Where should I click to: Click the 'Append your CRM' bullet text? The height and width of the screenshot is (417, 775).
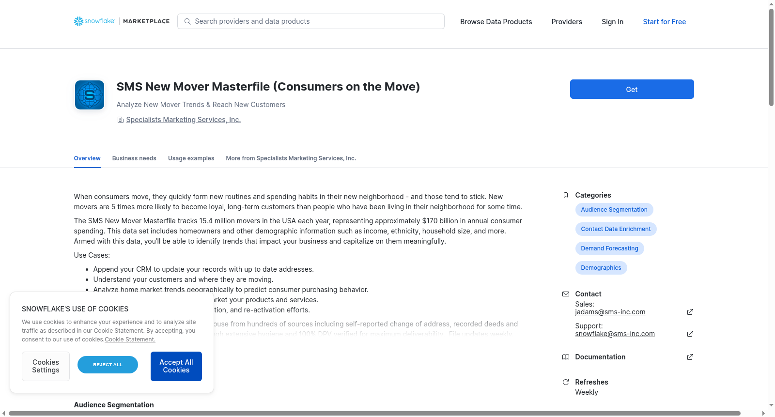(203, 269)
